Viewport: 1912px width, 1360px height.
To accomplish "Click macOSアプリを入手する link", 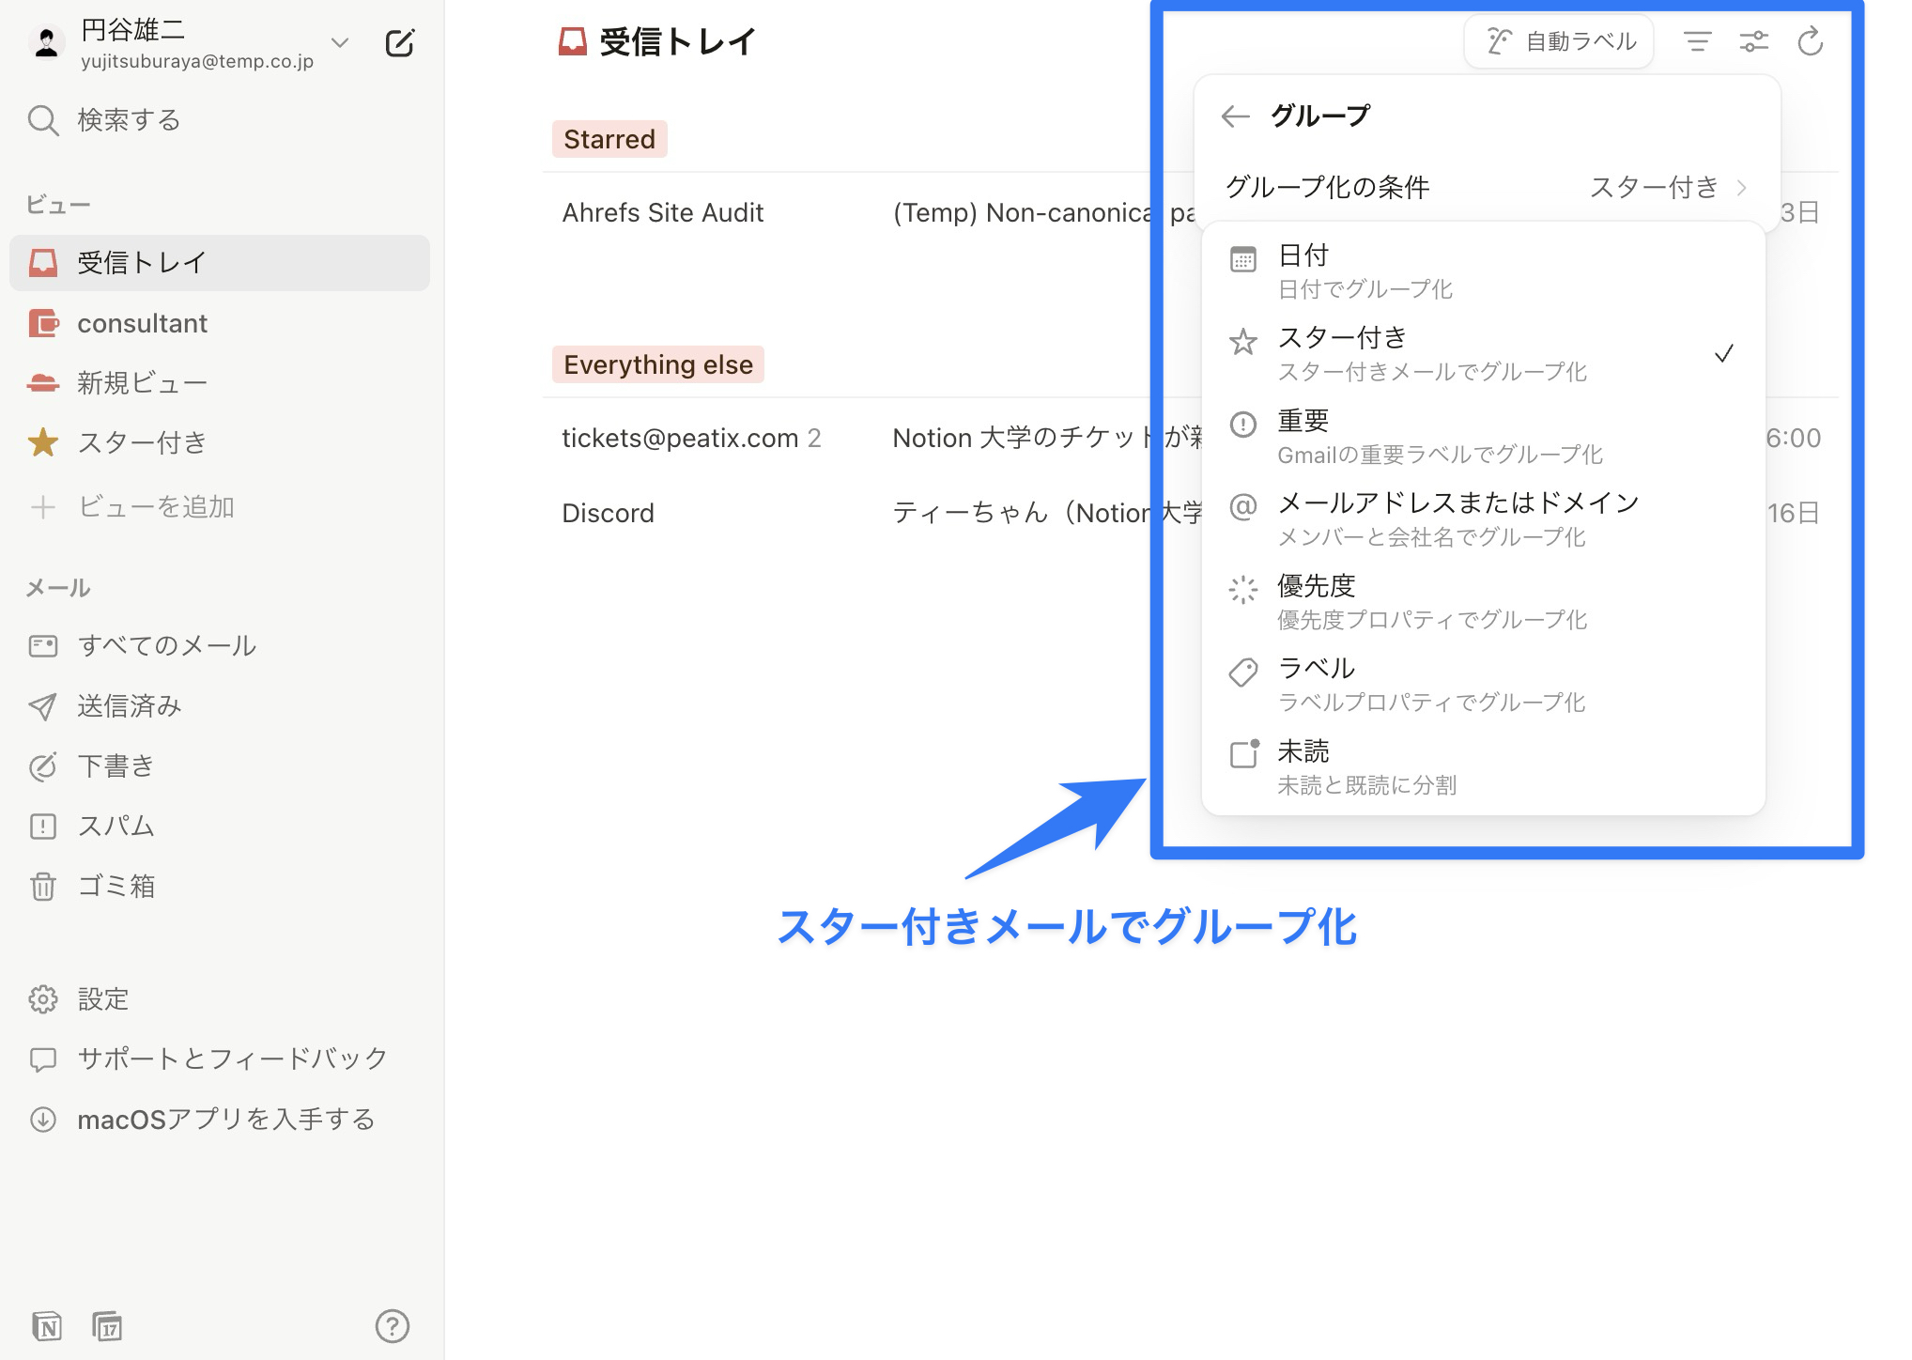I will (220, 1120).
